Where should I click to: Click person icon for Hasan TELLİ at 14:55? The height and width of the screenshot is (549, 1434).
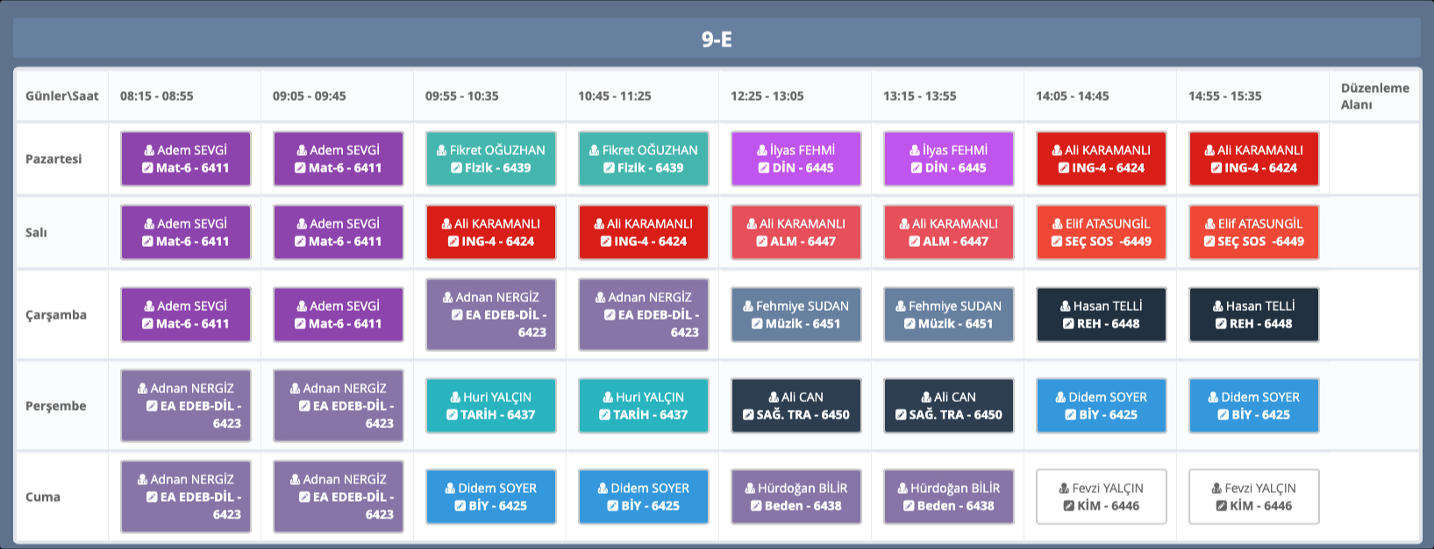tap(1218, 306)
